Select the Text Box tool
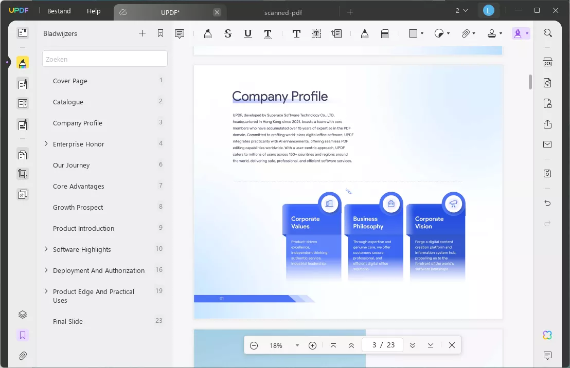This screenshot has height=368, width=570. pyautogui.click(x=316, y=34)
